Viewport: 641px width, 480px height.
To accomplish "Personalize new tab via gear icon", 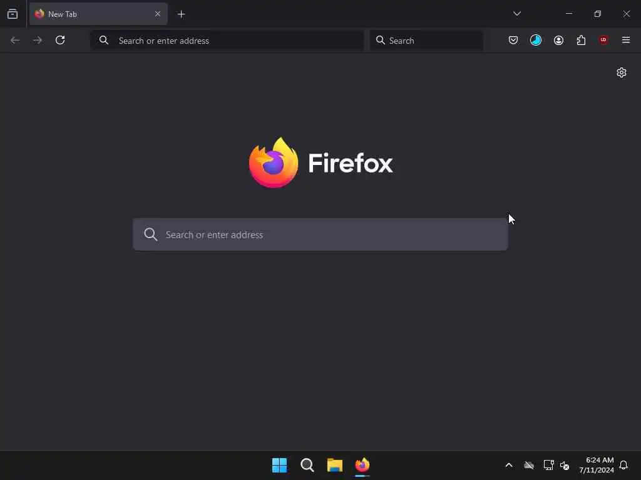I will 622,72.
